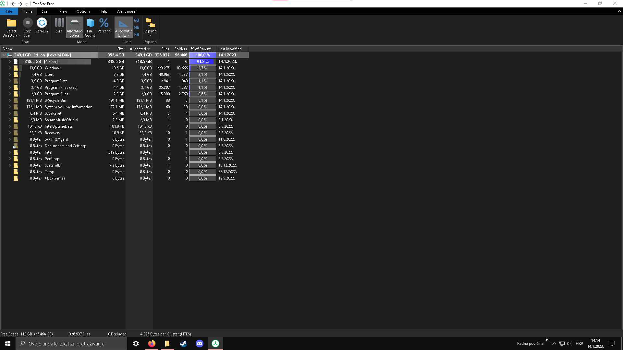Open the Scan ribbon tab
Screen dimensions: 623x350
click(46, 11)
